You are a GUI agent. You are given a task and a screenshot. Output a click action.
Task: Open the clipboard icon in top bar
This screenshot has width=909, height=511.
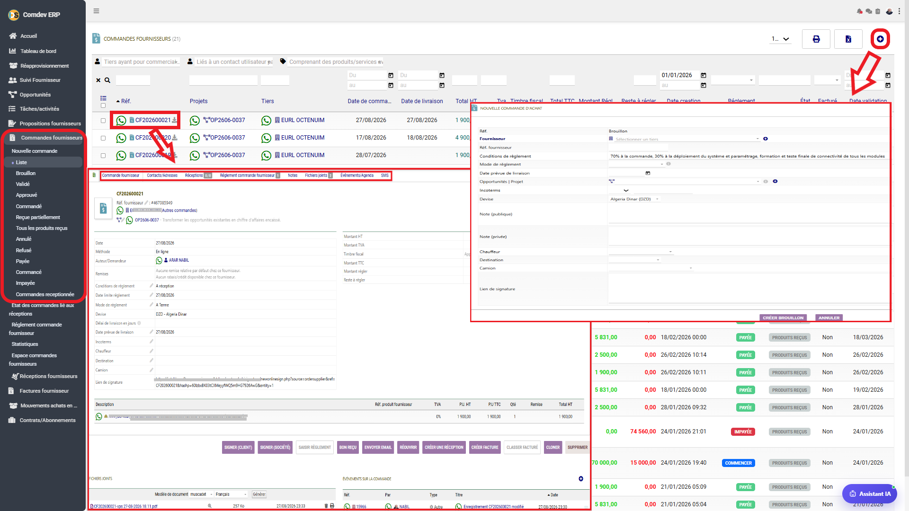coord(878,11)
